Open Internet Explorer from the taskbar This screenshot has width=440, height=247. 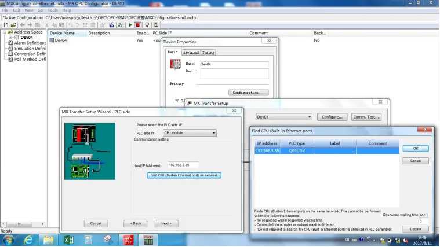click(x=28, y=240)
